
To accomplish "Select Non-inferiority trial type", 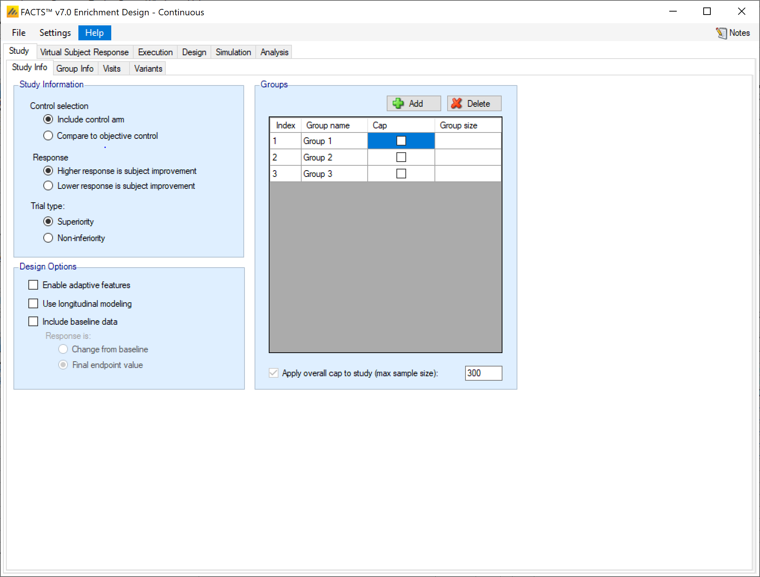I will tap(48, 238).
